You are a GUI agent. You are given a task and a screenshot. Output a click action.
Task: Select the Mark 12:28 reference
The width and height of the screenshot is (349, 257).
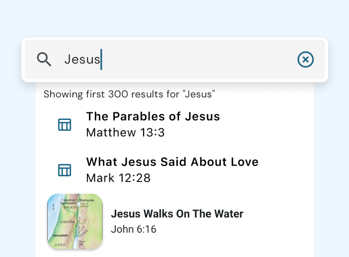coord(118,178)
